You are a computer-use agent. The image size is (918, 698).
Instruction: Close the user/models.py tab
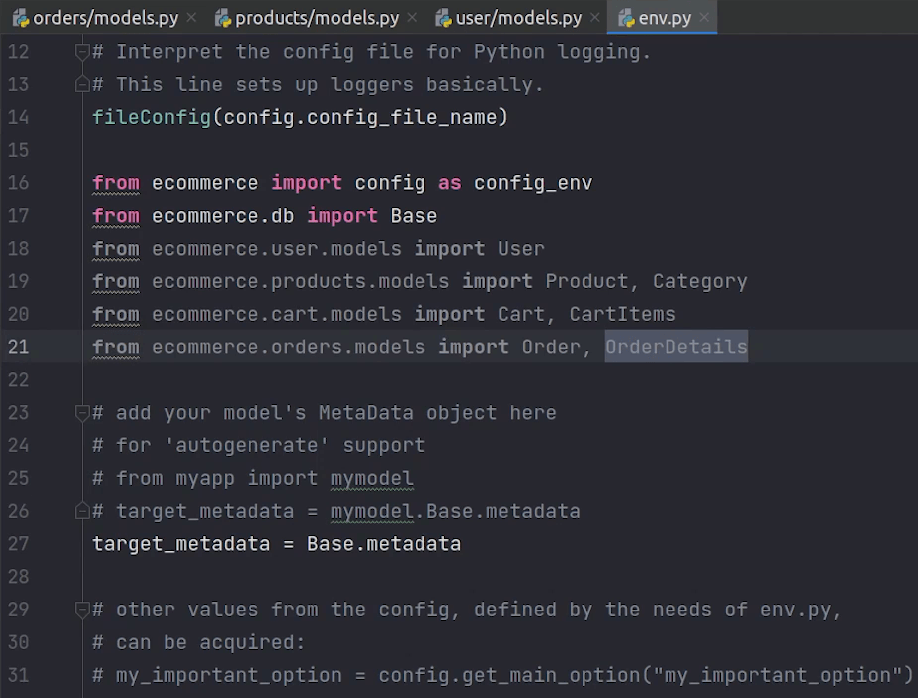(x=594, y=18)
